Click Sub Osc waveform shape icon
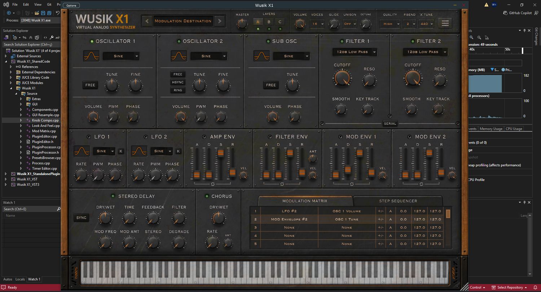 261,56
